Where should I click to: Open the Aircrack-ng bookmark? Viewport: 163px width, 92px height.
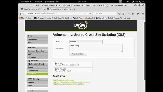[x=101, y=18]
